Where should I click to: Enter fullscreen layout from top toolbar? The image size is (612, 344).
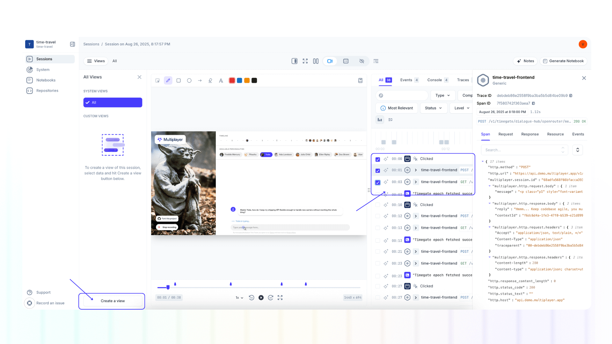[305, 61]
